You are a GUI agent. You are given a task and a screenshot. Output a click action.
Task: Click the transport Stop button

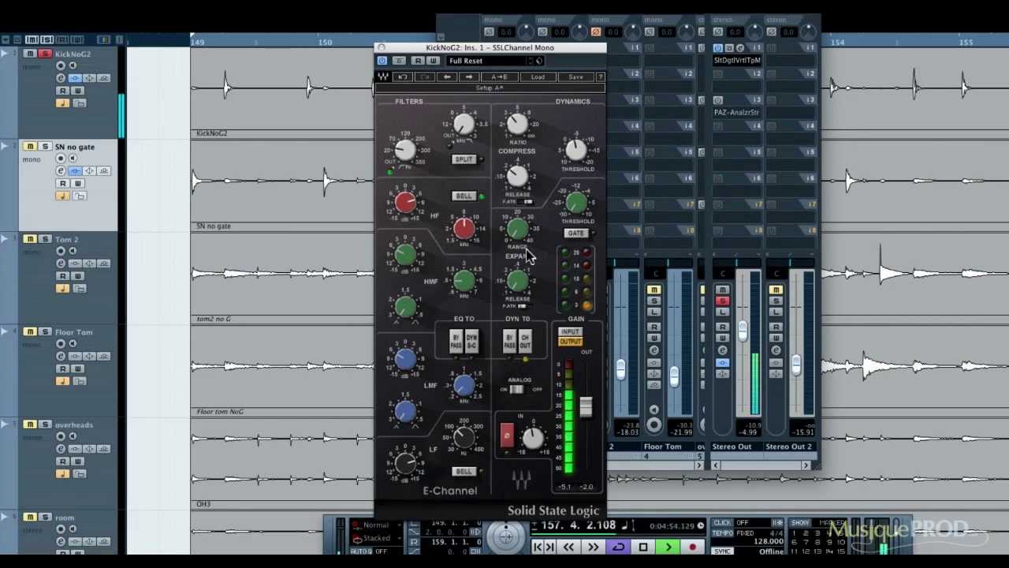[x=643, y=547]
